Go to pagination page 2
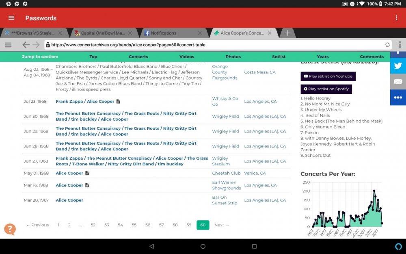The image size is (406, 254). [69, 225]
